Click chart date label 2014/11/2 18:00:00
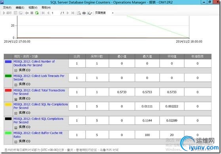This screenshot has height=154, width=221. pos(189,42)
